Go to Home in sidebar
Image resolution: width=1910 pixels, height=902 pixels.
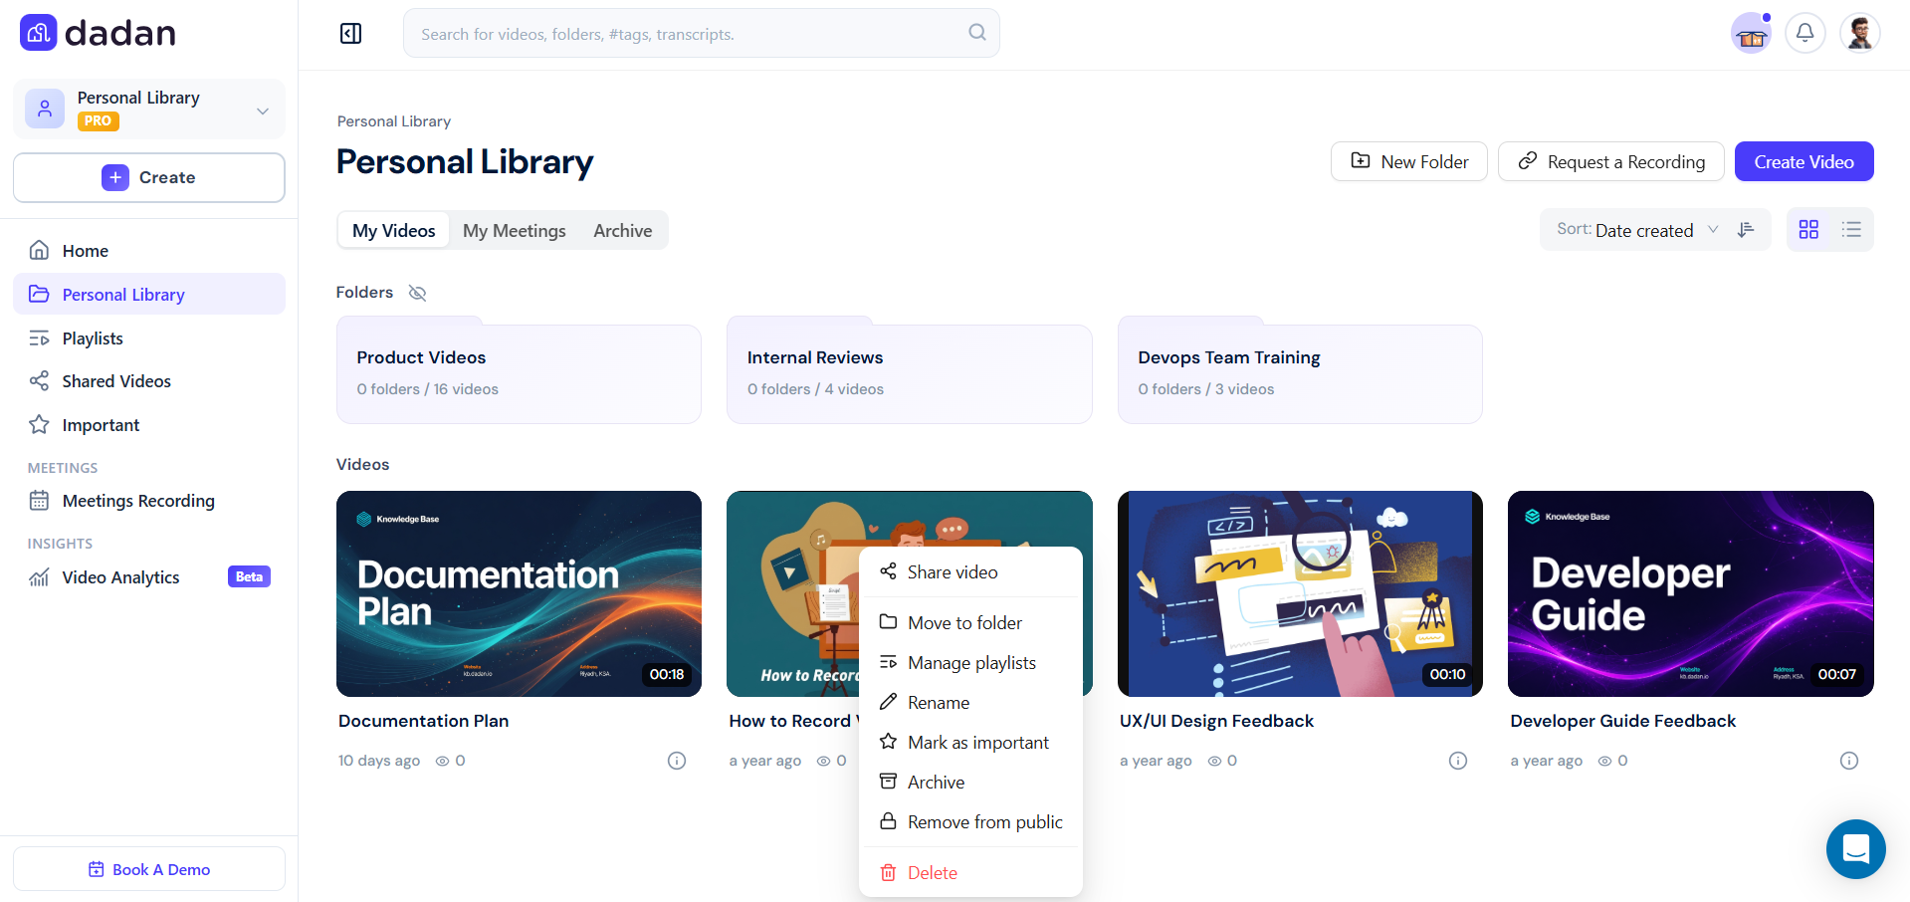[x=149, y=251]
